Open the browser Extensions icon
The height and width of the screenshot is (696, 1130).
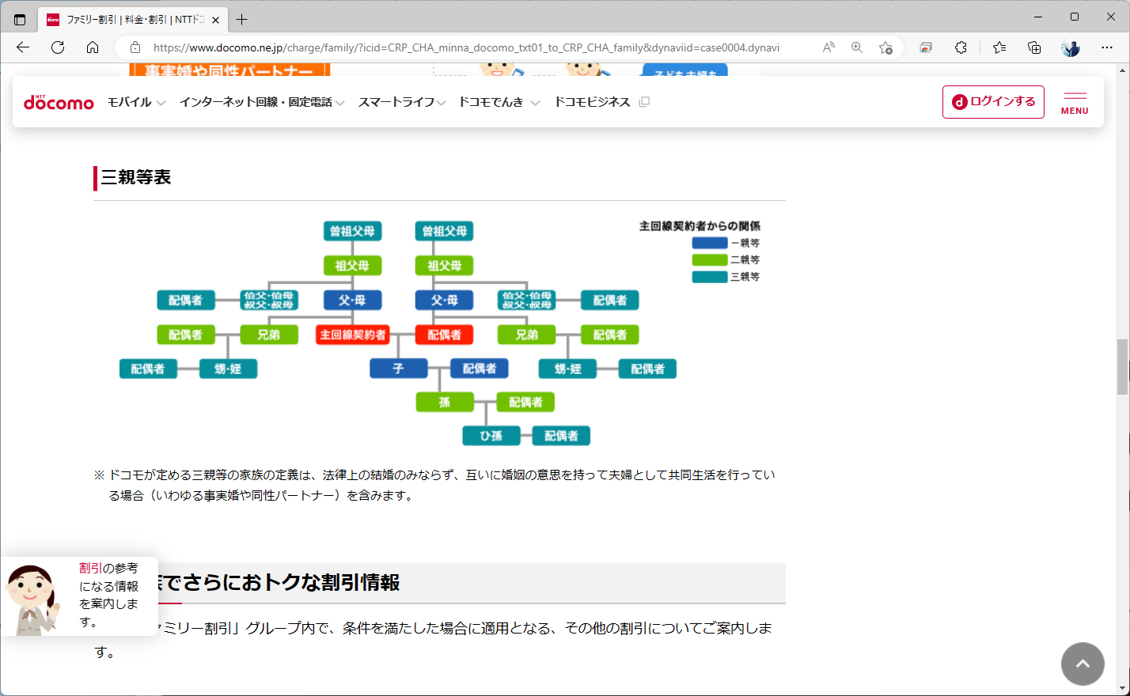tap(960, 47)
